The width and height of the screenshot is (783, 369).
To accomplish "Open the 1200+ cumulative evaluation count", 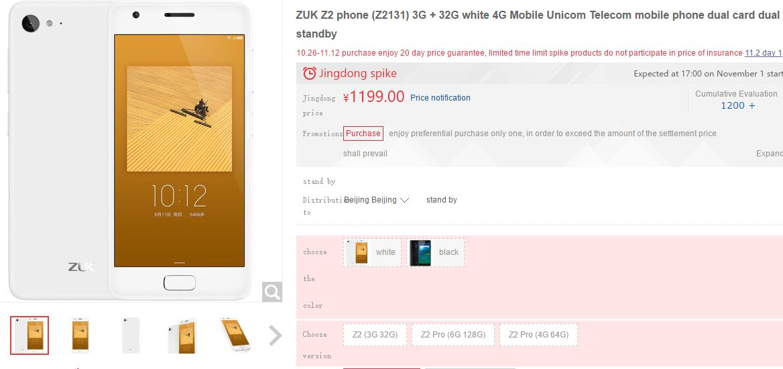I will point(737,105).
